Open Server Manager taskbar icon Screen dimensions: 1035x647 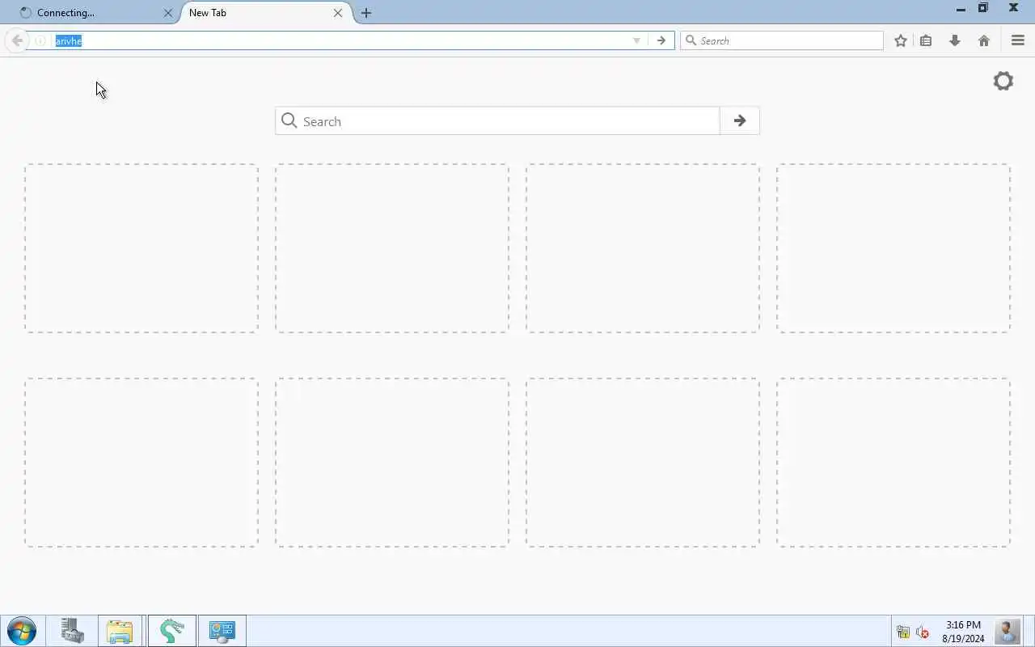click(x=72, y=631)
